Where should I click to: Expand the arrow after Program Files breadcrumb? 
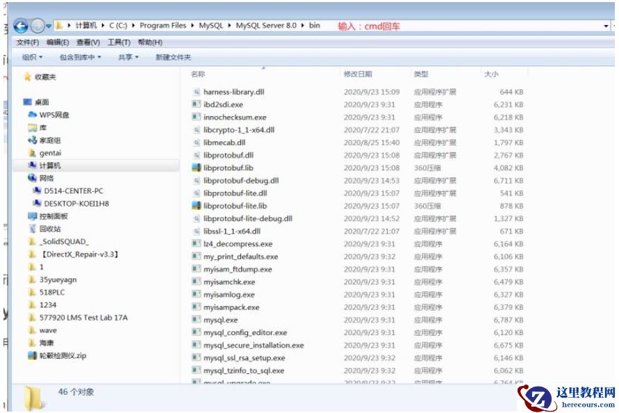click(x=192, y=26)
